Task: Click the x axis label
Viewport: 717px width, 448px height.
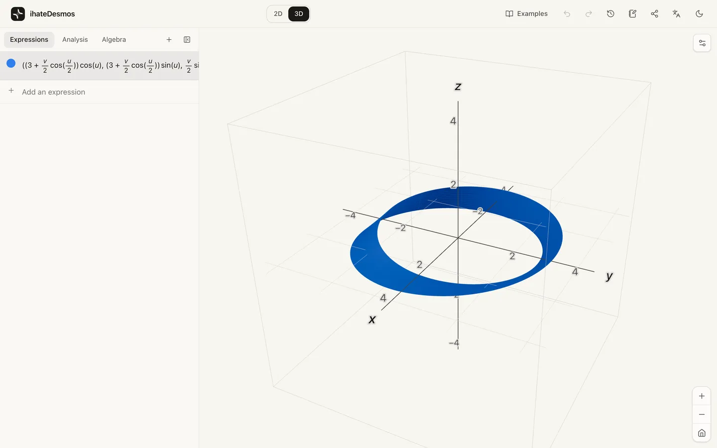Action: (x=372, y=320)
